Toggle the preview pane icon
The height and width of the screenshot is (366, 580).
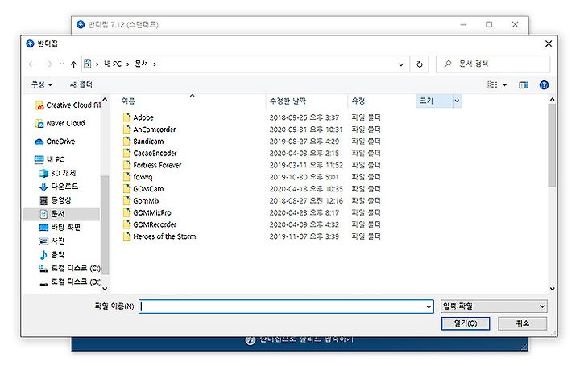524,85
